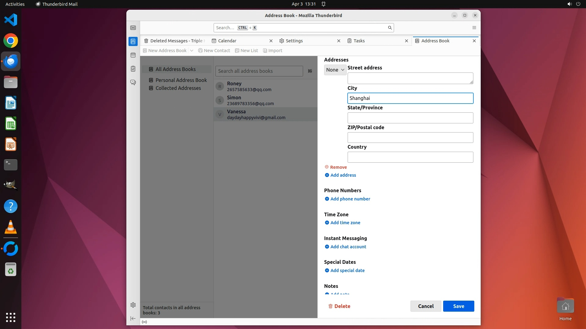The image size is (586, 329).
Task: Open settings gear in spaces toolbar
Action: pyautogui.click(x=133, y=305)
